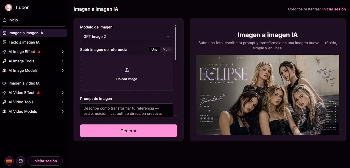
Task: Open the AI Image Effect menu label
Action: coord(22,52)
